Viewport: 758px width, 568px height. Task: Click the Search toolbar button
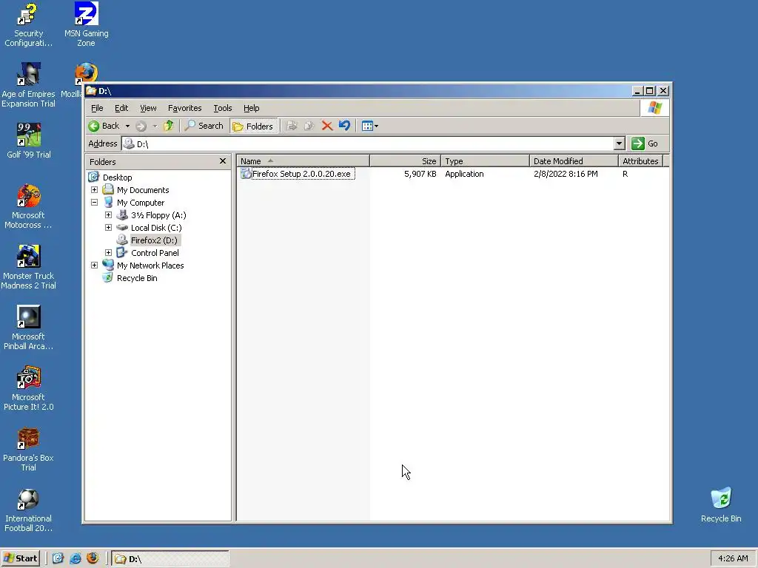[x=204, y=126]
